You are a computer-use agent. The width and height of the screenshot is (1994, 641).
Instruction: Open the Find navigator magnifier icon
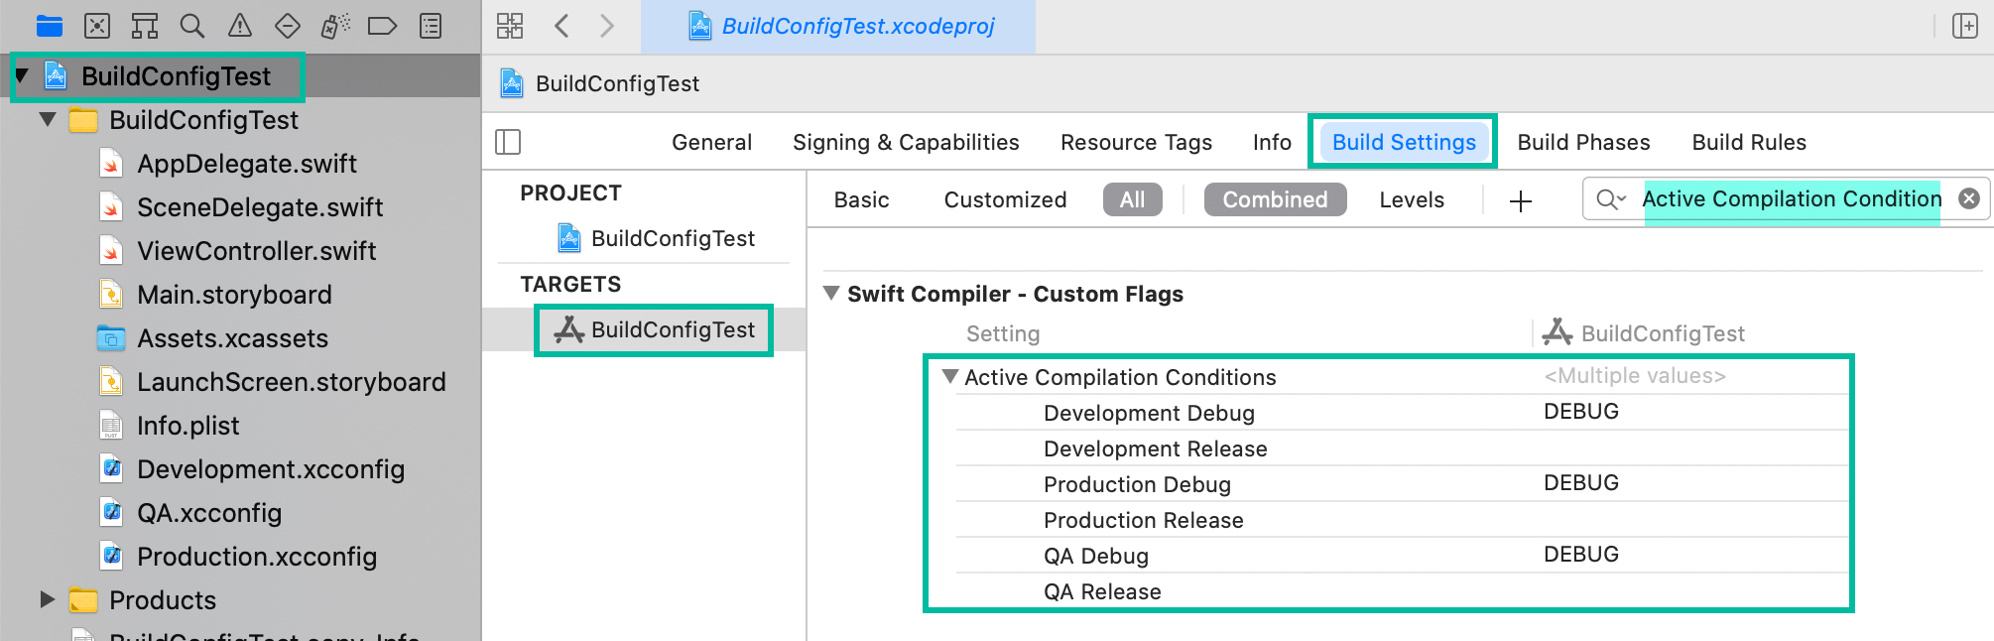coord(192,26)
